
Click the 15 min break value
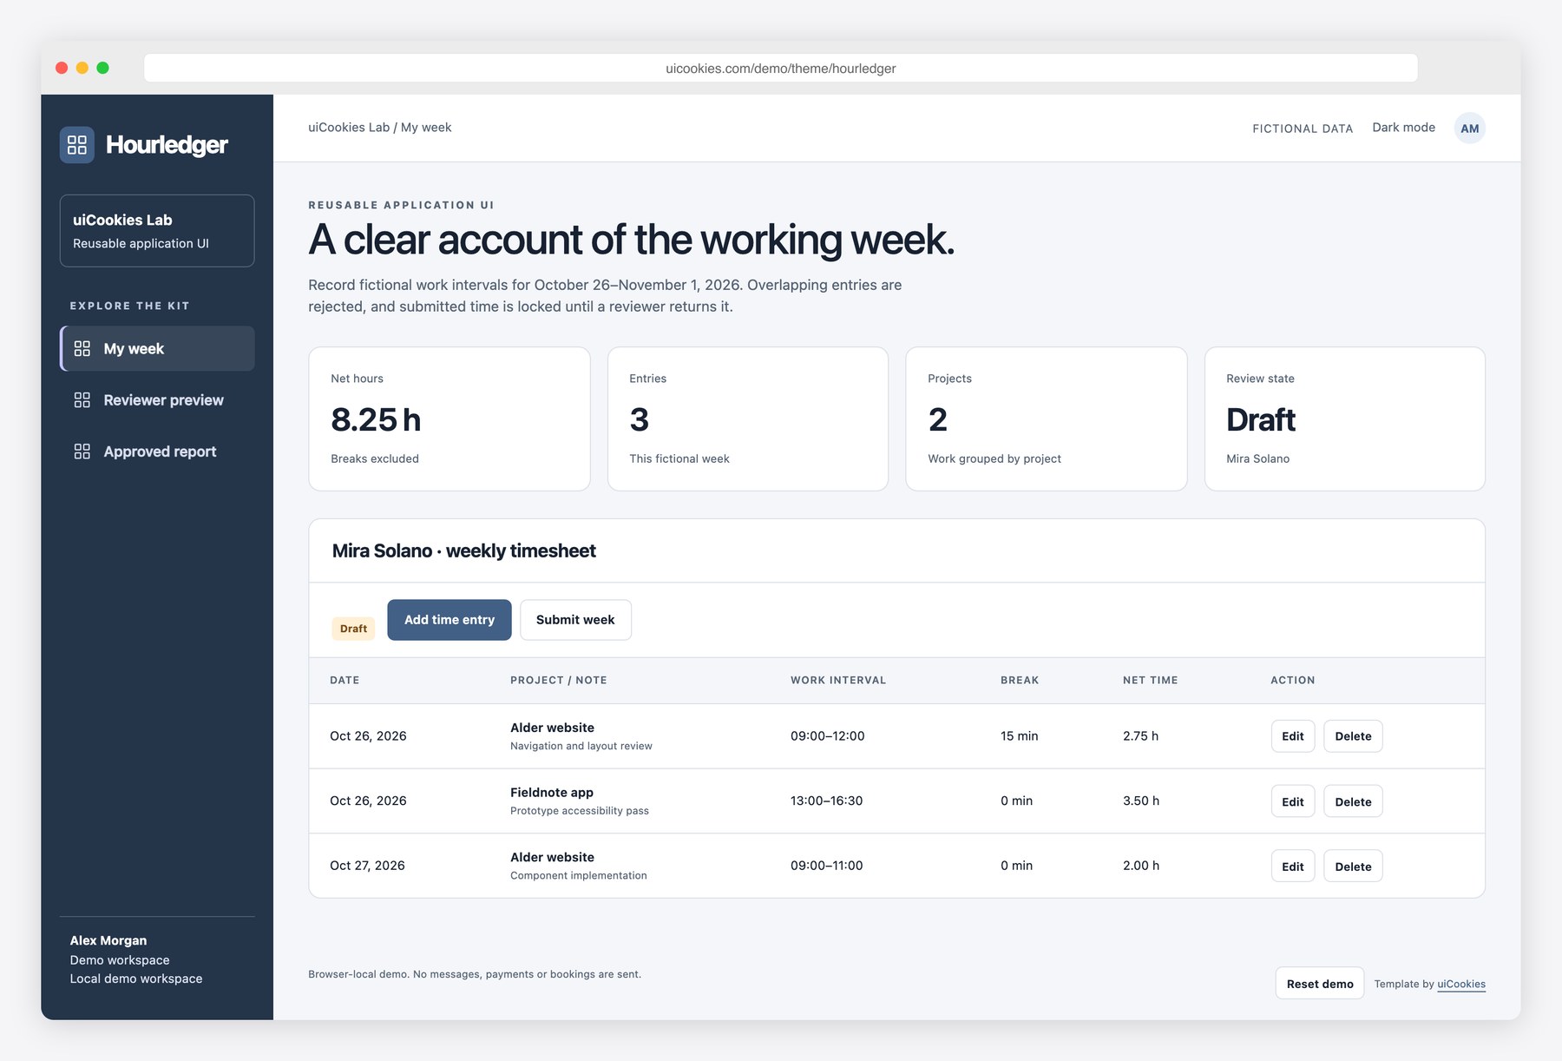click(1020, 735)
